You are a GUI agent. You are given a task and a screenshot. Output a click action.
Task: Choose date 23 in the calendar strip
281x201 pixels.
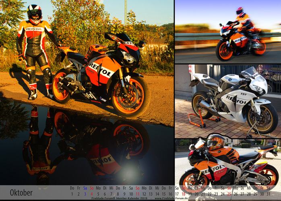(x=216, y=194)
